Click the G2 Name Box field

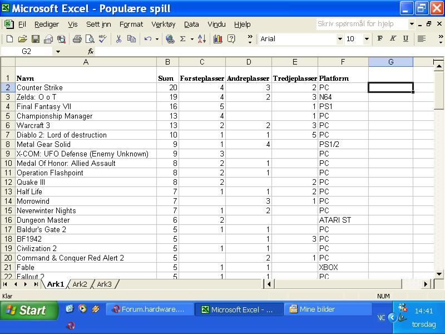click(27, 52)
